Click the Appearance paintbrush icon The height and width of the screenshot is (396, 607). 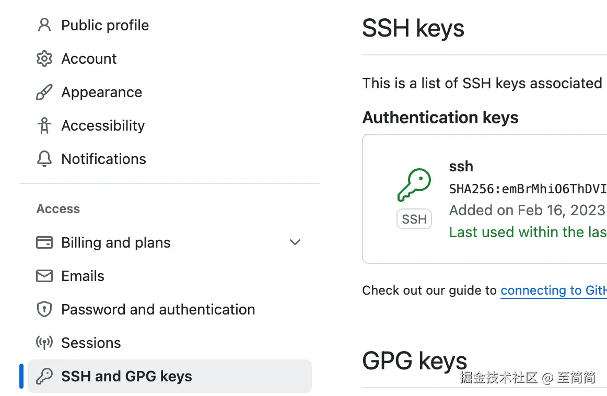coord(44,92)
